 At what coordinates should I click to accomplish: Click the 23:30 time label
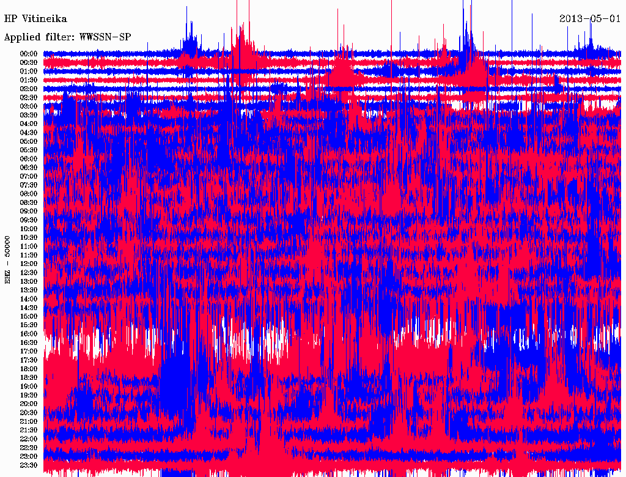click(x=29, y=465)
